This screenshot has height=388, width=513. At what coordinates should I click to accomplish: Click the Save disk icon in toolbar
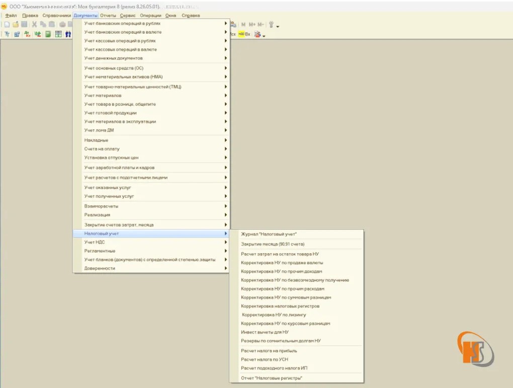coord(24,24)
